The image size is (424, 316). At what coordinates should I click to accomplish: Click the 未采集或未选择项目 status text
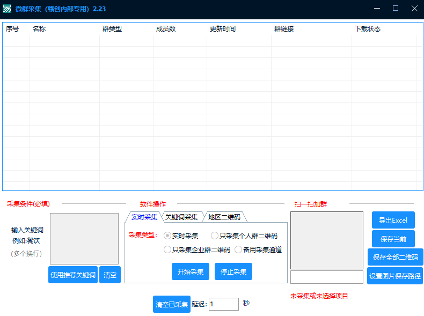[x=319, y=296]
